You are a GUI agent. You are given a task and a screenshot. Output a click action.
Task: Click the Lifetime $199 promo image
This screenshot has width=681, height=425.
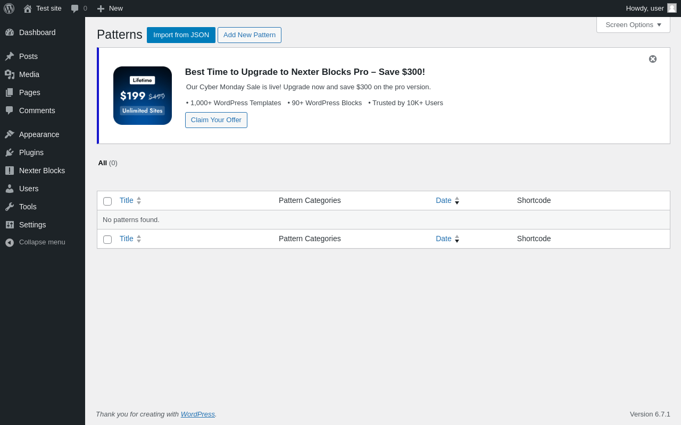click(143, 96)
